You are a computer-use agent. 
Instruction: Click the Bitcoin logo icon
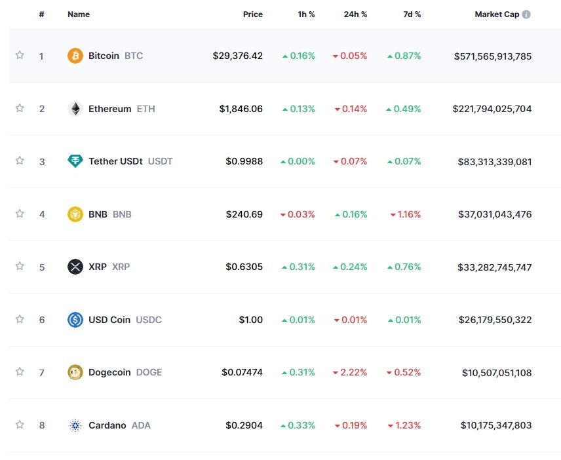[75, 56]
